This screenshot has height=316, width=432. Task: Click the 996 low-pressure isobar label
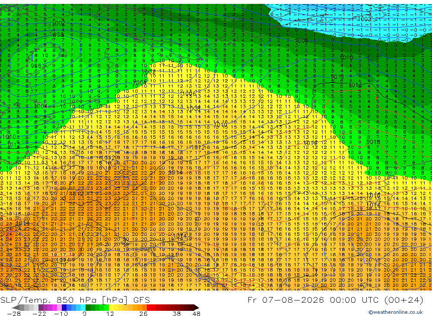(36, 66)
